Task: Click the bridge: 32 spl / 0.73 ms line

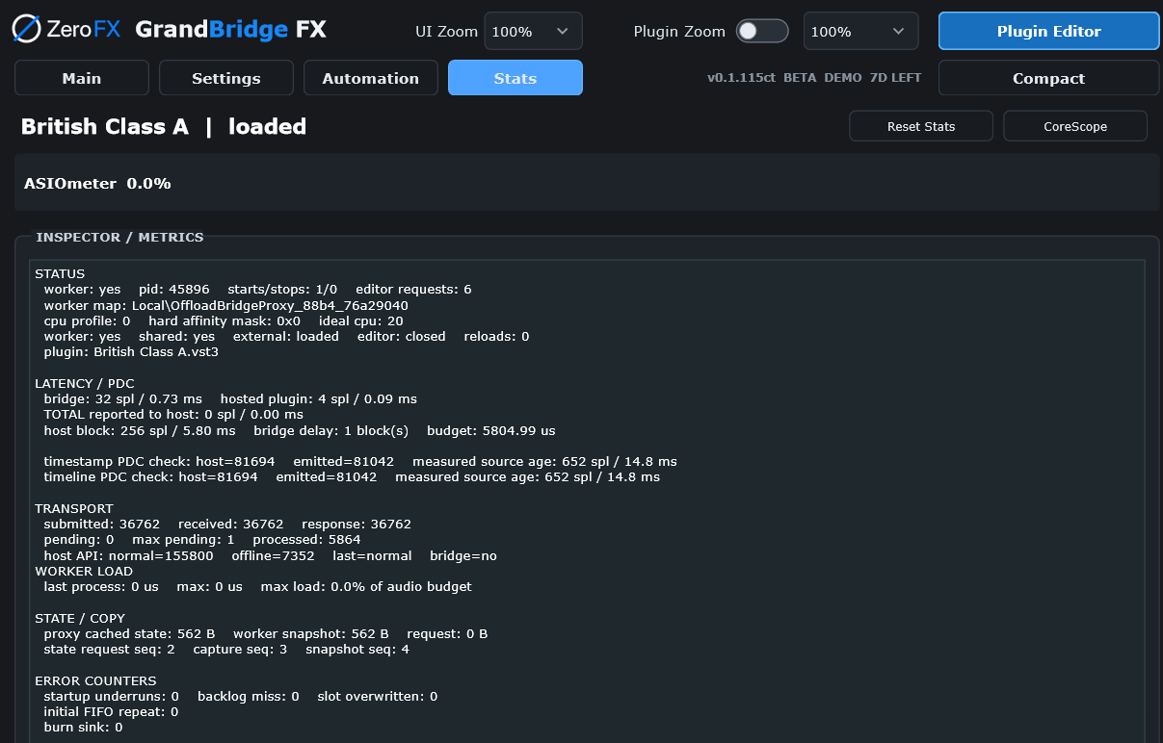Action: (230, 398)
